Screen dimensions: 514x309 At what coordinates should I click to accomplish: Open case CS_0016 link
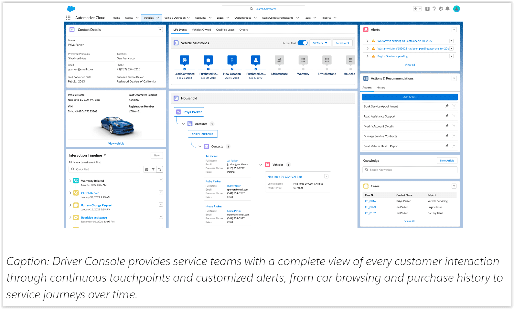click(370, 201)
